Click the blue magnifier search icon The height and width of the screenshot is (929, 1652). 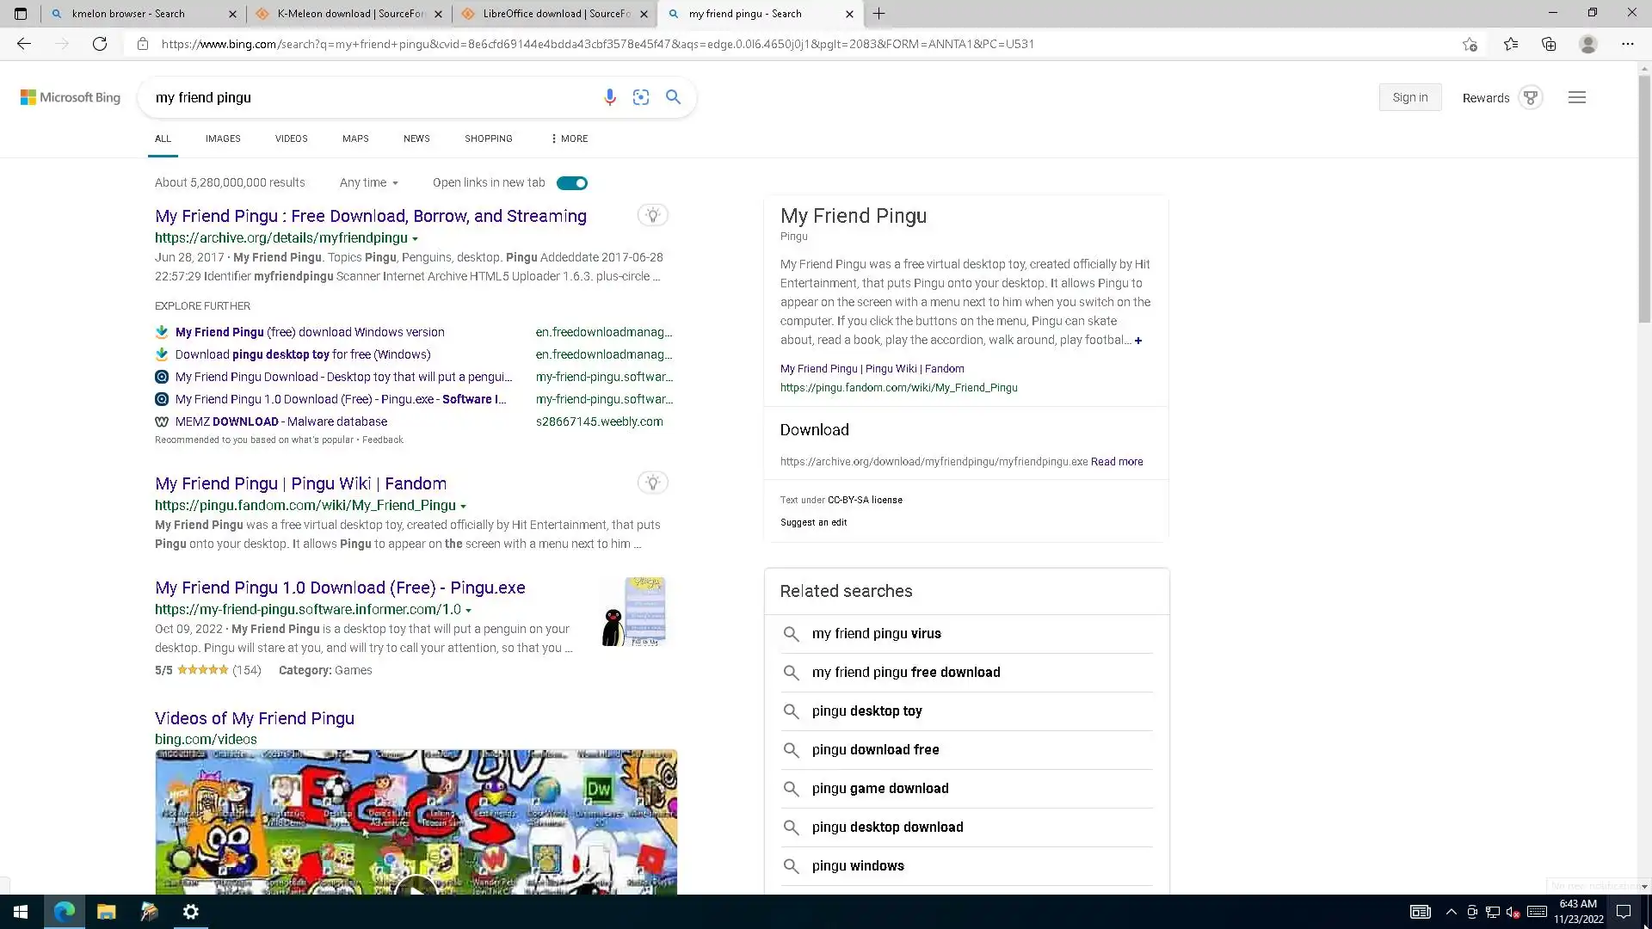click(673, 97)
